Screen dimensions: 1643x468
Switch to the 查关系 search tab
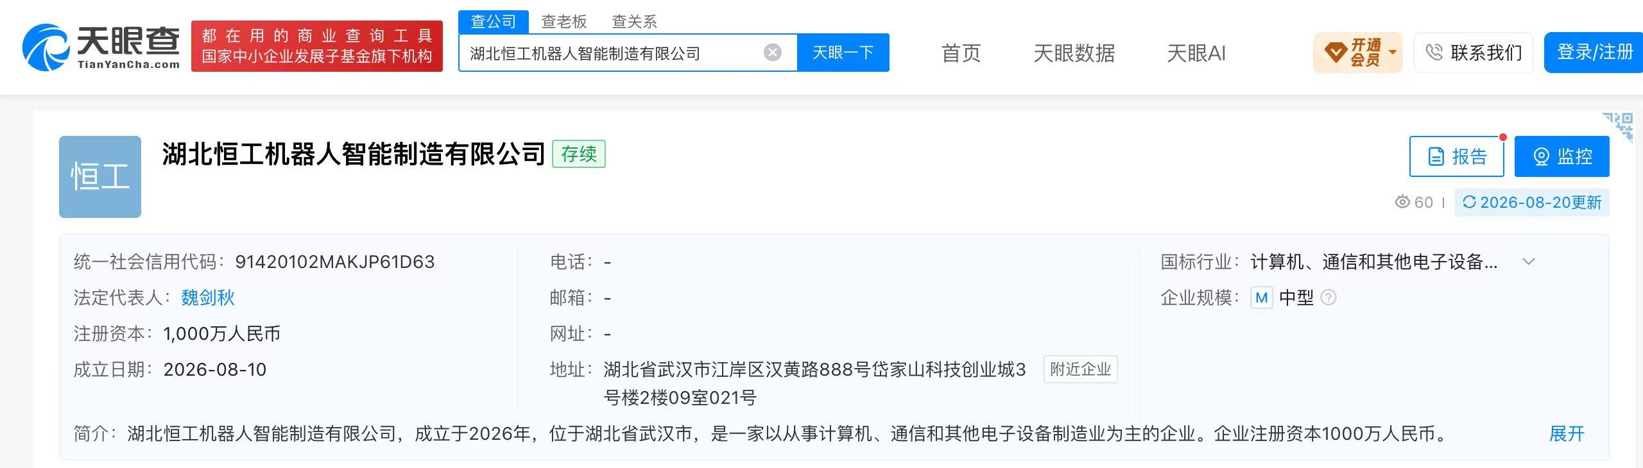point(634,22)
